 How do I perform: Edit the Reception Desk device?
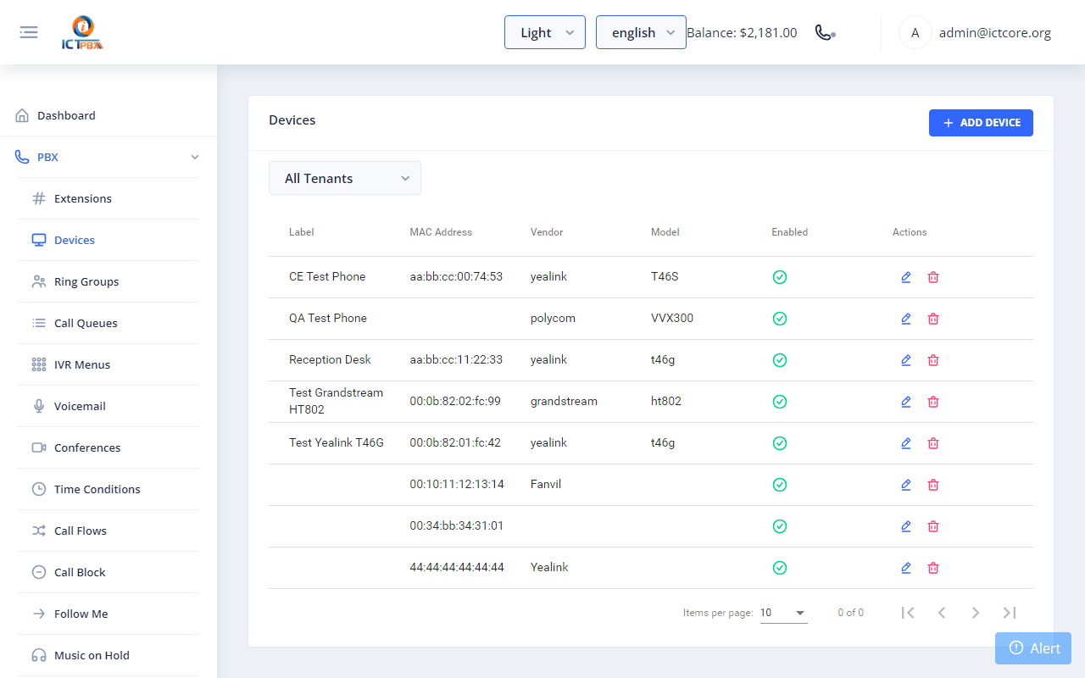(906, 360)
